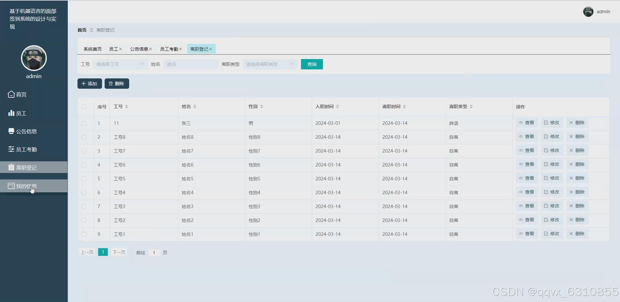Go to the next page with 下一页

(119, 252)
